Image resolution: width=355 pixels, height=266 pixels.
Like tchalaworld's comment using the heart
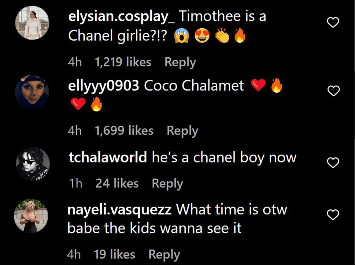[333, 163]
